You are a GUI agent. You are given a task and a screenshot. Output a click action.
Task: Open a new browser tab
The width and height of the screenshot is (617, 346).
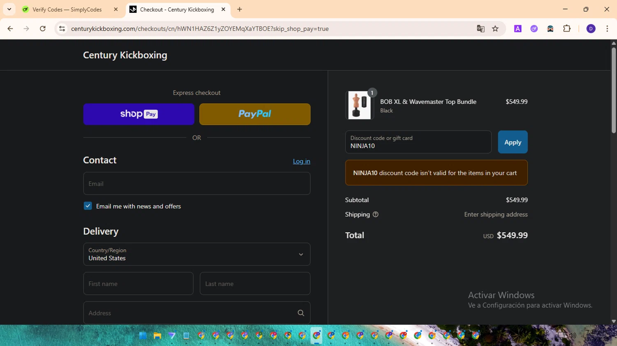[x=239, y=9]
